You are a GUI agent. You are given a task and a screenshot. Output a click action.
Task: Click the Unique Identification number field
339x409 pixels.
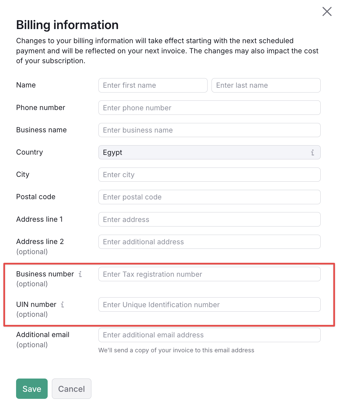coord(209,305)
